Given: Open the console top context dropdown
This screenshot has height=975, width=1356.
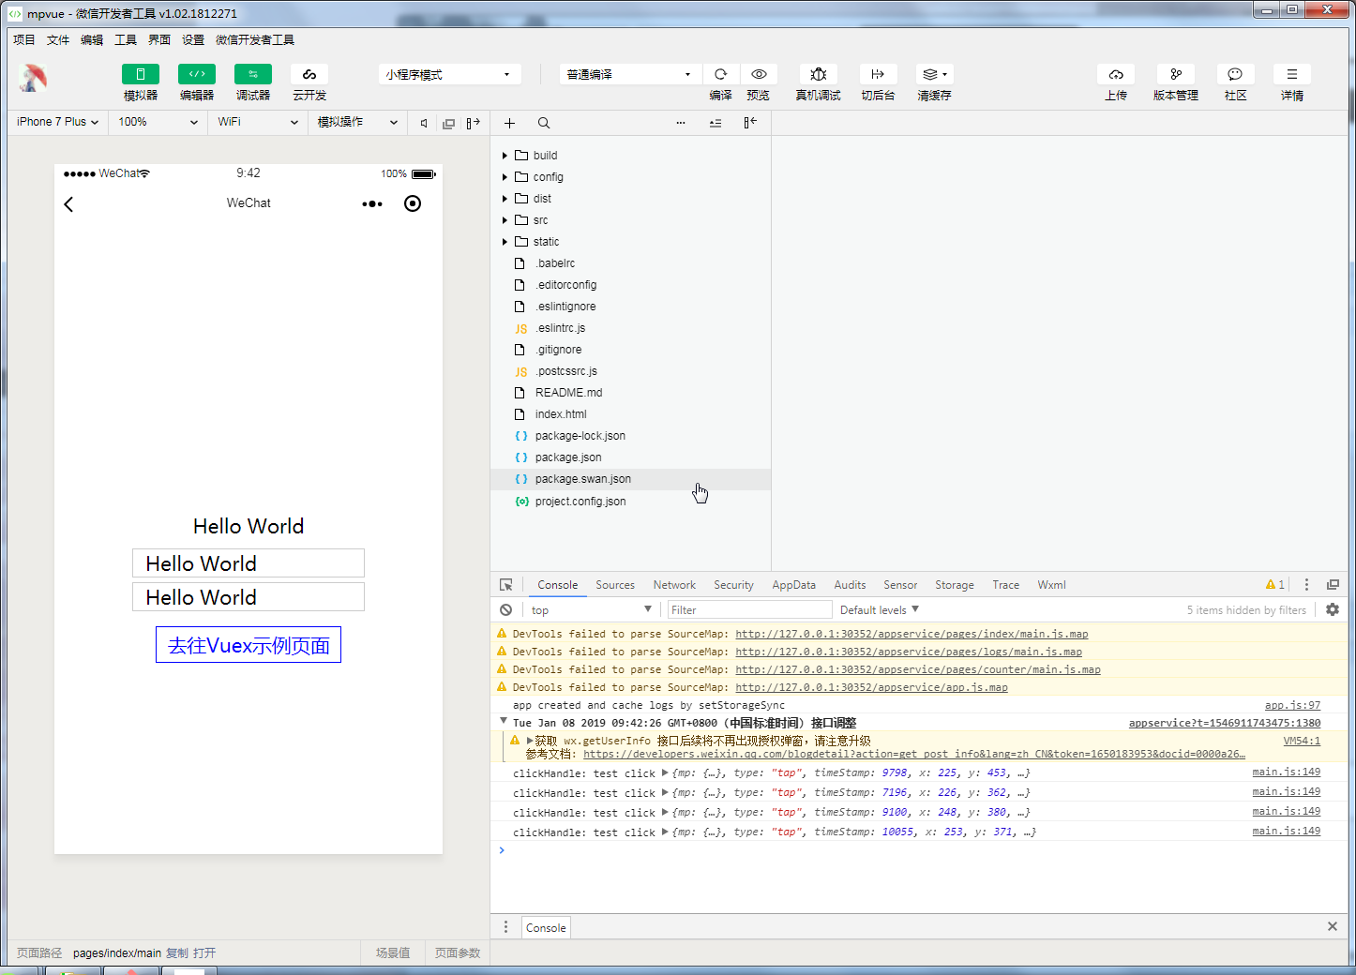Looking at the screenshot, I should point(591,610).
